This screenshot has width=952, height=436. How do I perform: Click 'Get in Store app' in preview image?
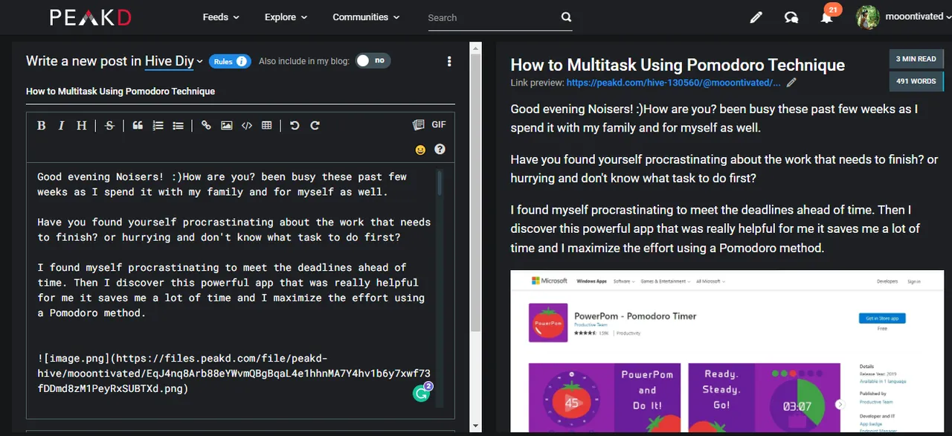[x=881, y=318]
